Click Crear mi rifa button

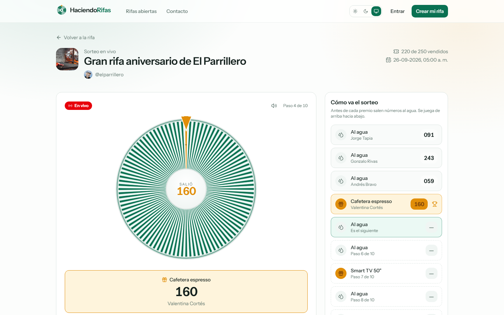(430, 11)
